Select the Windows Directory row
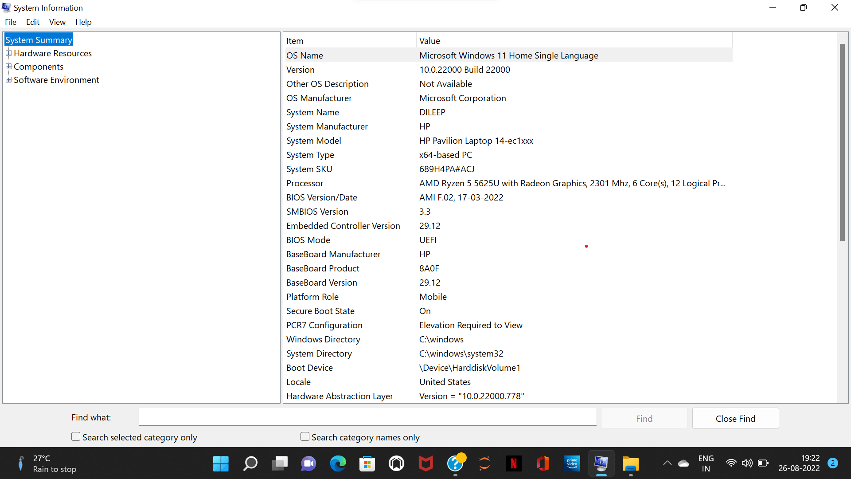The image size is (851, 479). [508, 339]
